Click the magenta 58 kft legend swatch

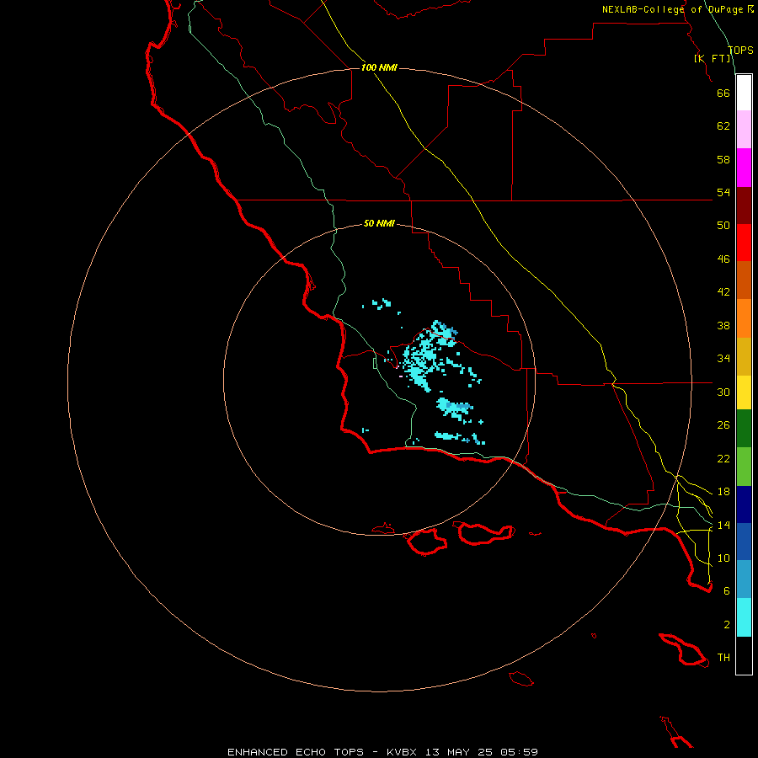[x=744, y=168]
